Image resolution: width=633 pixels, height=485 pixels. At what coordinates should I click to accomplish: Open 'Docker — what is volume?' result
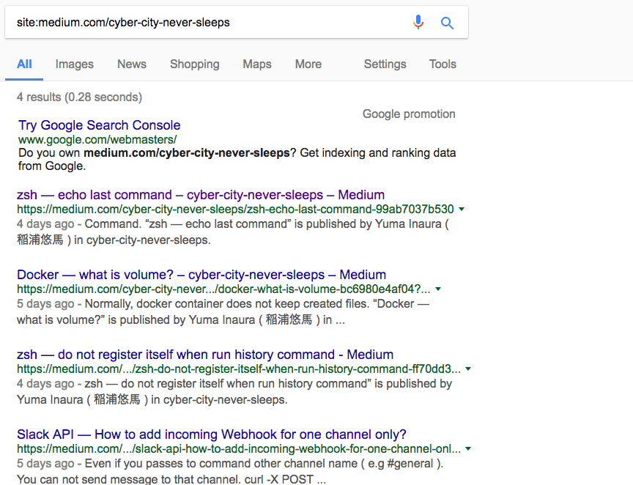[201, 275]
